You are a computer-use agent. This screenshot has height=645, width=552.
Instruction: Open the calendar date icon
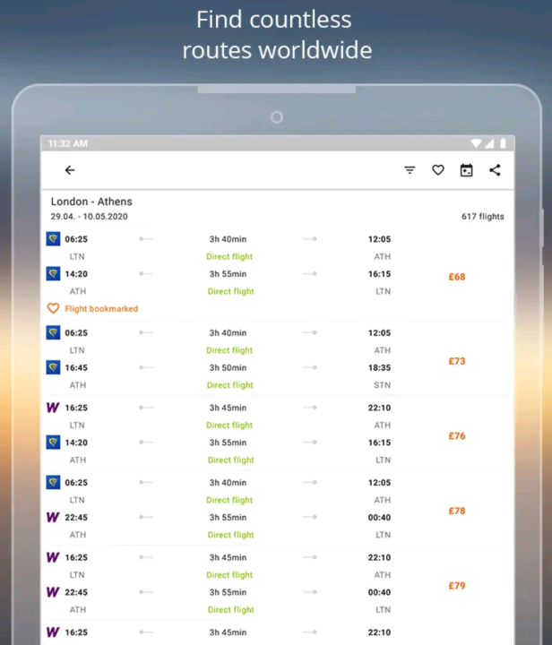pyautogui.click(x=467, y=170)
